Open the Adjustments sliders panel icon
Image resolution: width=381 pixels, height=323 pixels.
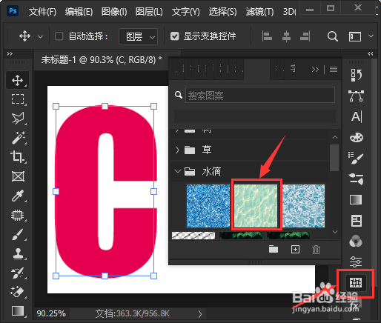click(356, 262)
